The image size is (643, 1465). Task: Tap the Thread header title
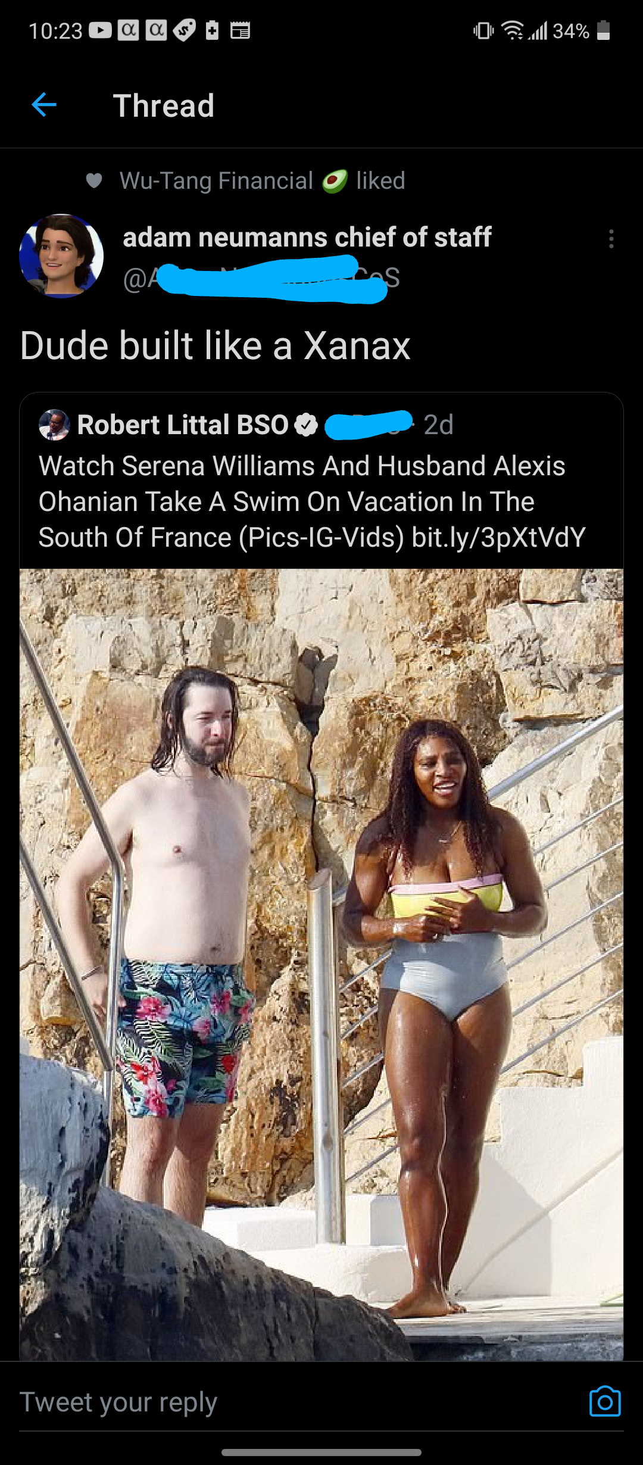tap(164, 105)
